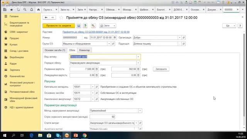Expand Організація dropdown arrow
247x139 pixels.
(179, 37)
